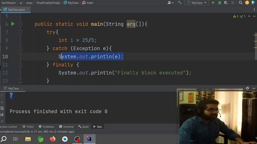Click techfusion breadcrumb in navigation bar
Image resolution: width=257 pixels, height=144 pixels.
8,3
